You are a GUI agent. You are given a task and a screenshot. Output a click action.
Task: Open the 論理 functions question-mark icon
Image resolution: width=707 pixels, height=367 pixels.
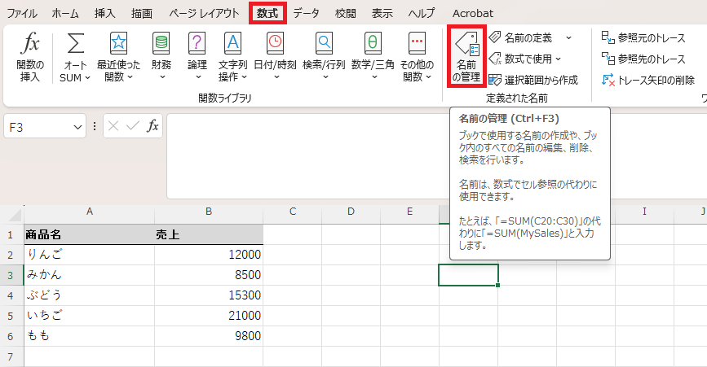[197, 44]
